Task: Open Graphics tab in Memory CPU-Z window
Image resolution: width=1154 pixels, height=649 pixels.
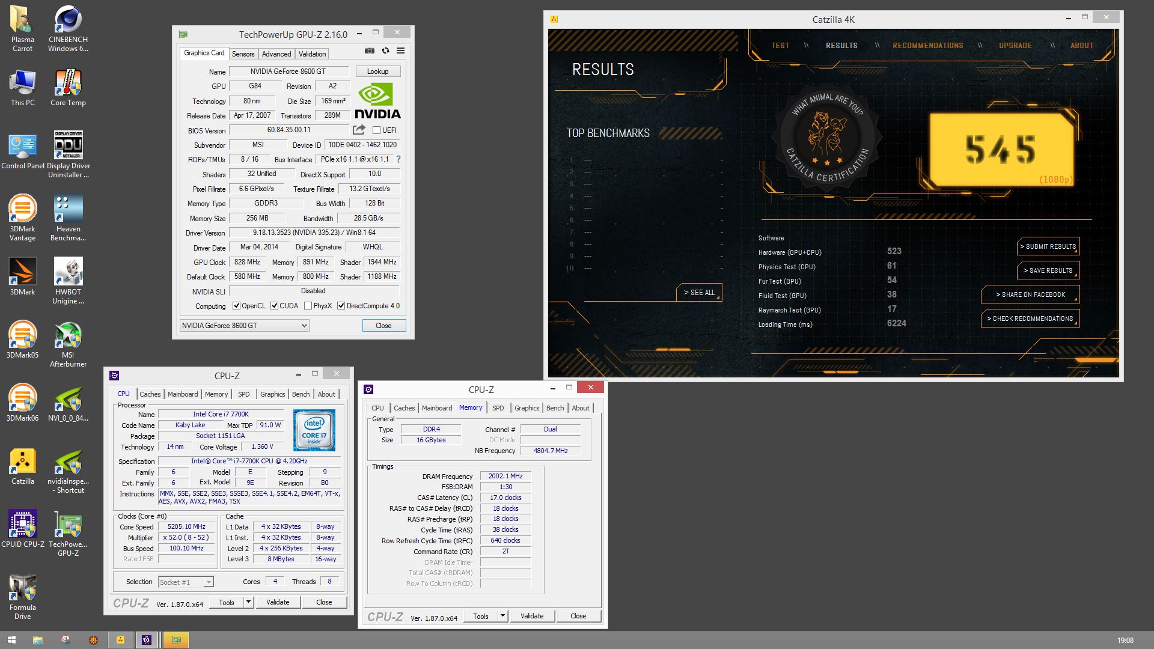Action: (527, 408)
